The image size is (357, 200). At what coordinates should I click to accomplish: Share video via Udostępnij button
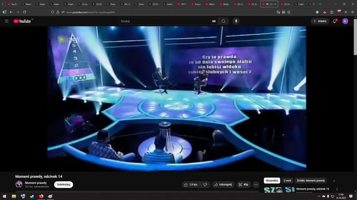pos(223,184)
